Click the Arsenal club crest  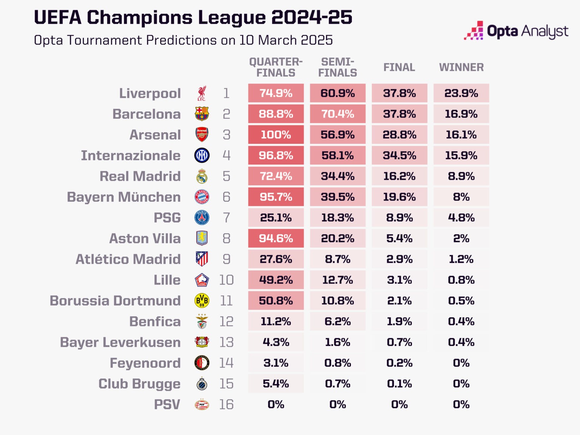point(202,134)
